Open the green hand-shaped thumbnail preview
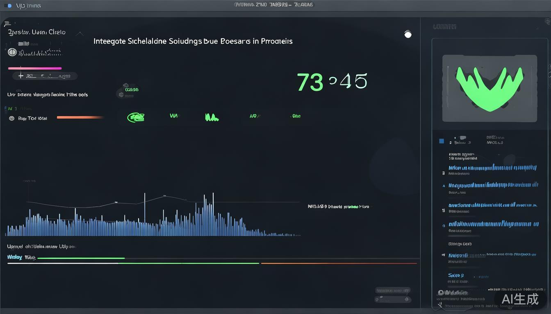Screen dimensions: 551x314 [x=490, y=88]
